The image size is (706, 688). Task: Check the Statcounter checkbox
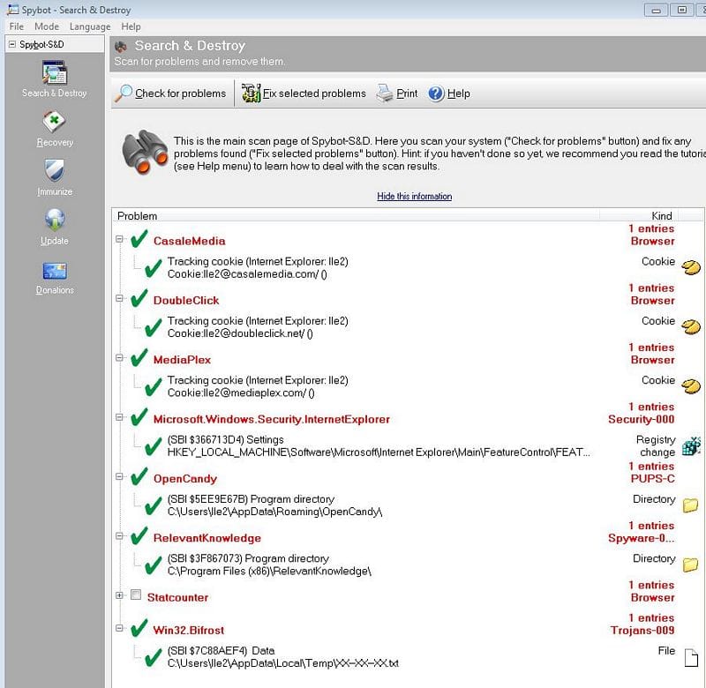click(136, 596)
